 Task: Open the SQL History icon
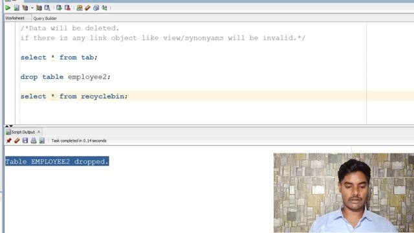coord(96,8)
